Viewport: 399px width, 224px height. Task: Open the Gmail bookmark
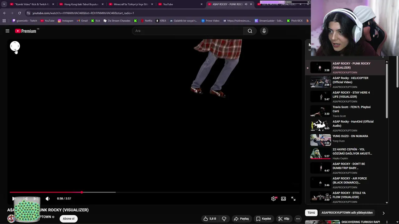(82, 21)
